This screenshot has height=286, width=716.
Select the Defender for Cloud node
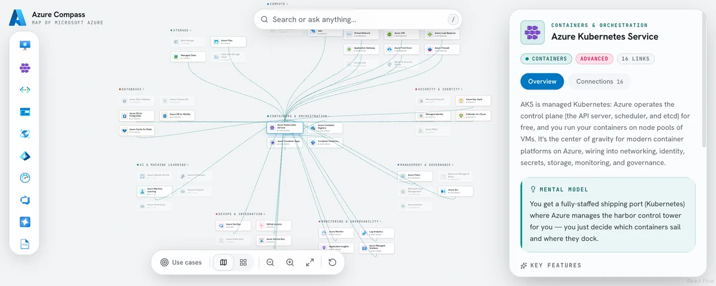(474, 115)
